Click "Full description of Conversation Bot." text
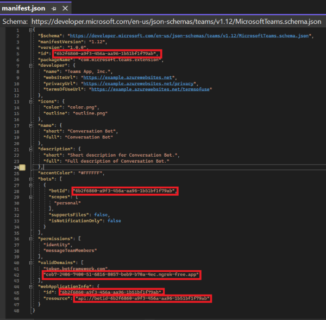This screenshot has width=326, height=320. 117,161
